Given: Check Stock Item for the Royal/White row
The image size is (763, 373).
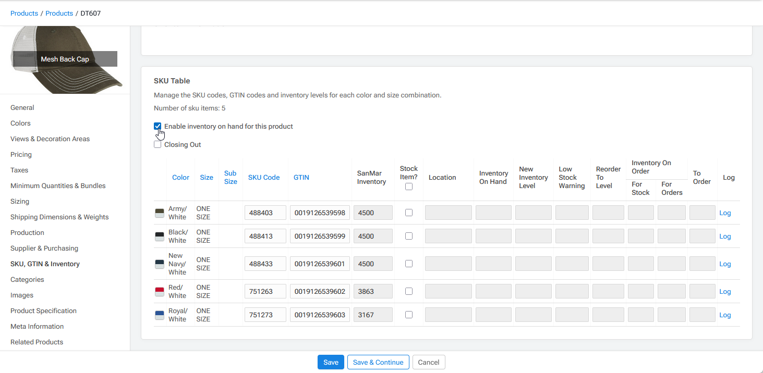Looking at the screenshot, I should (409, 315).
